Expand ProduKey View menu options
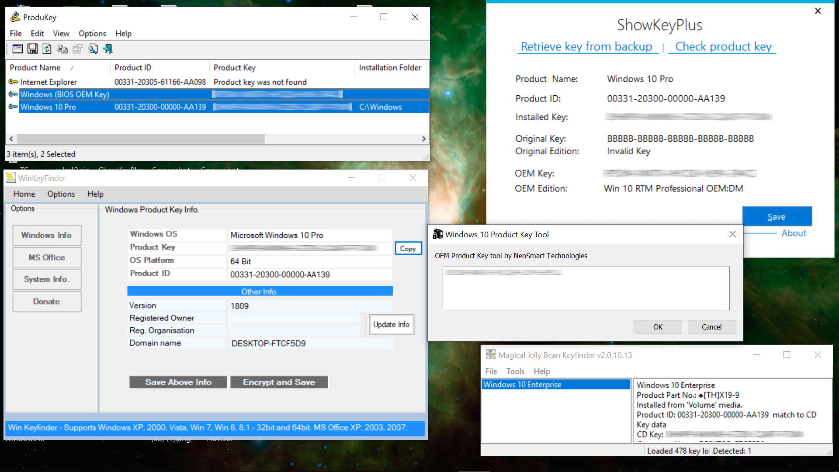839x472 pixels. 60,33
